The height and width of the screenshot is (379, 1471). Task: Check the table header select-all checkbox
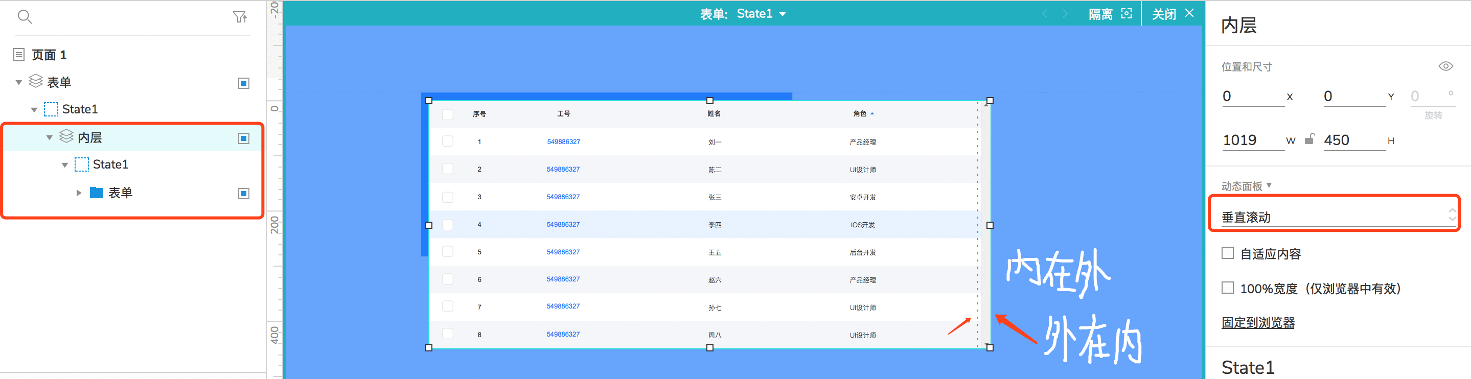tap(448, 114)
